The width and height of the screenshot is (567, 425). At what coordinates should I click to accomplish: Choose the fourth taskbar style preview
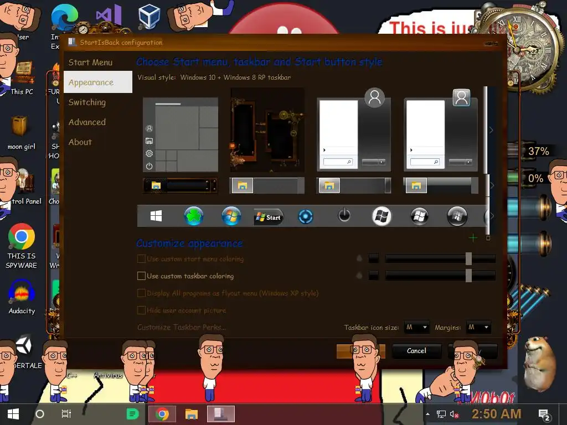coord(440,185)
